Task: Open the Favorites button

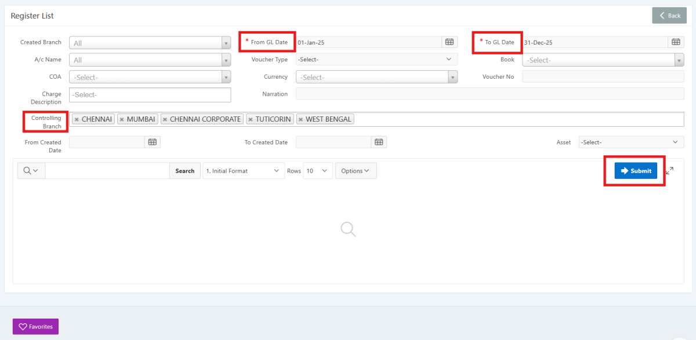Action: tap(35, 326)
